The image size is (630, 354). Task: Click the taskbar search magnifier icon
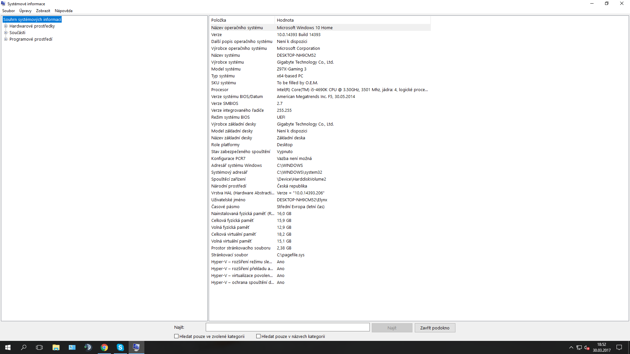pyautogui.click(x=24, y=347)
